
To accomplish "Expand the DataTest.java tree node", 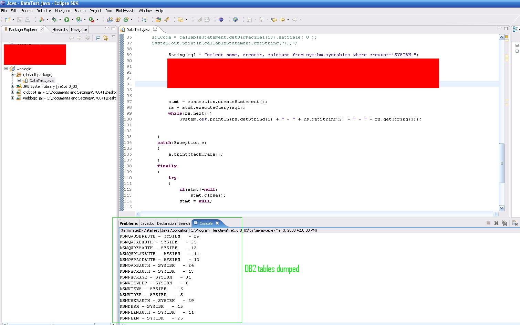I will pyautogui.click(x=19, y=80).
